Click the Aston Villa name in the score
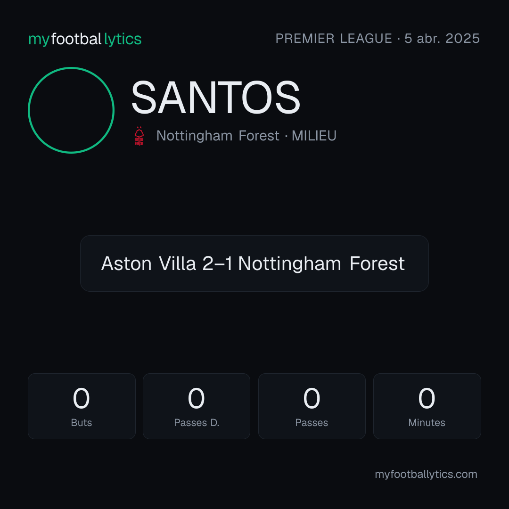 tap(148, 263)
